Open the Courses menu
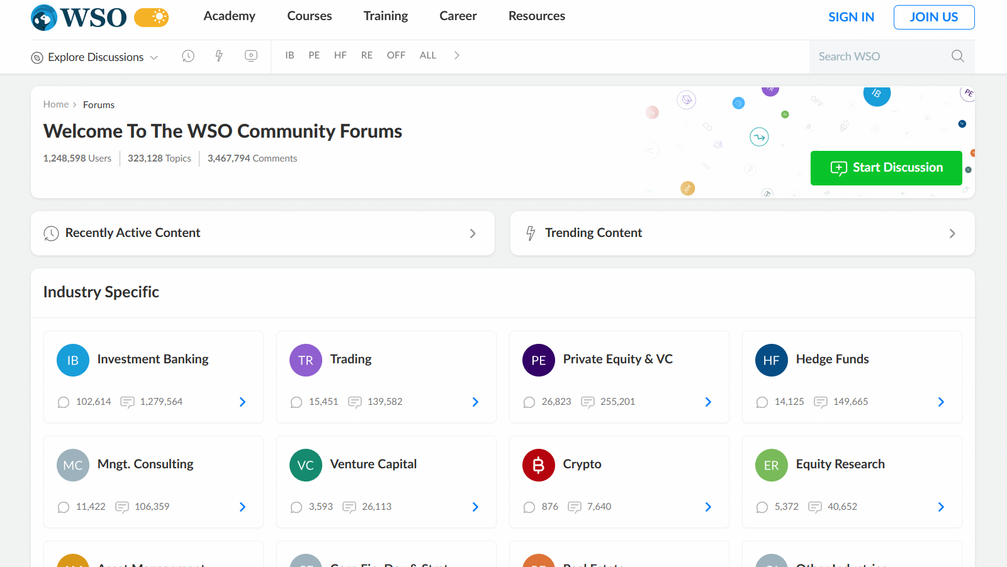Viewport: 1007px width, 567px height. [310, 16]
